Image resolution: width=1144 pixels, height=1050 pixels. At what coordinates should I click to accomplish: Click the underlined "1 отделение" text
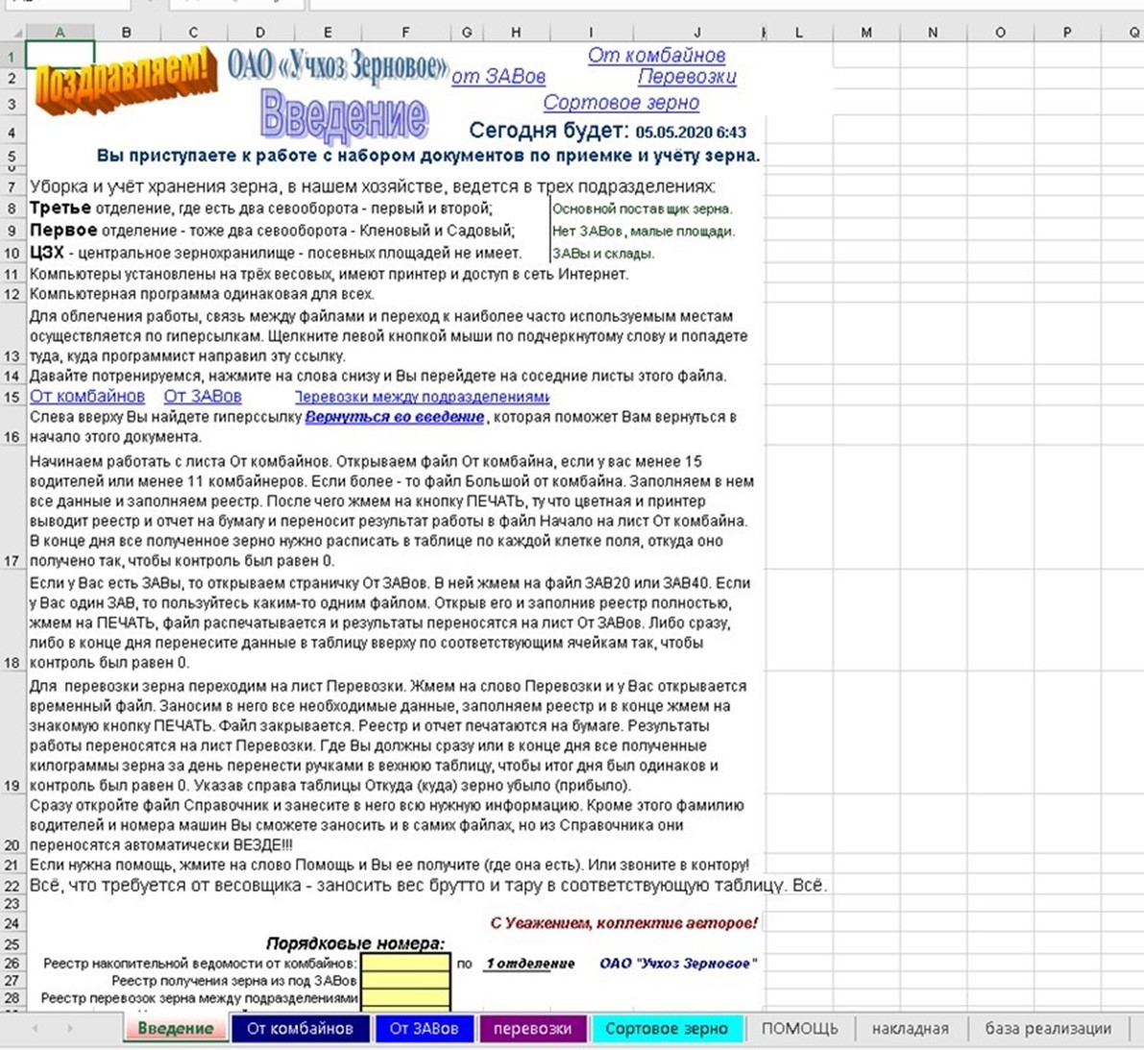point(530,964)
